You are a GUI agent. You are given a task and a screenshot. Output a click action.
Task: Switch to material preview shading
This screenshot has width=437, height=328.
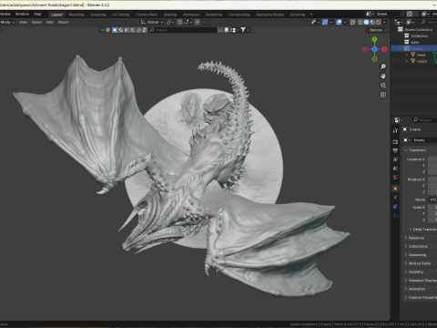[372, 22]
